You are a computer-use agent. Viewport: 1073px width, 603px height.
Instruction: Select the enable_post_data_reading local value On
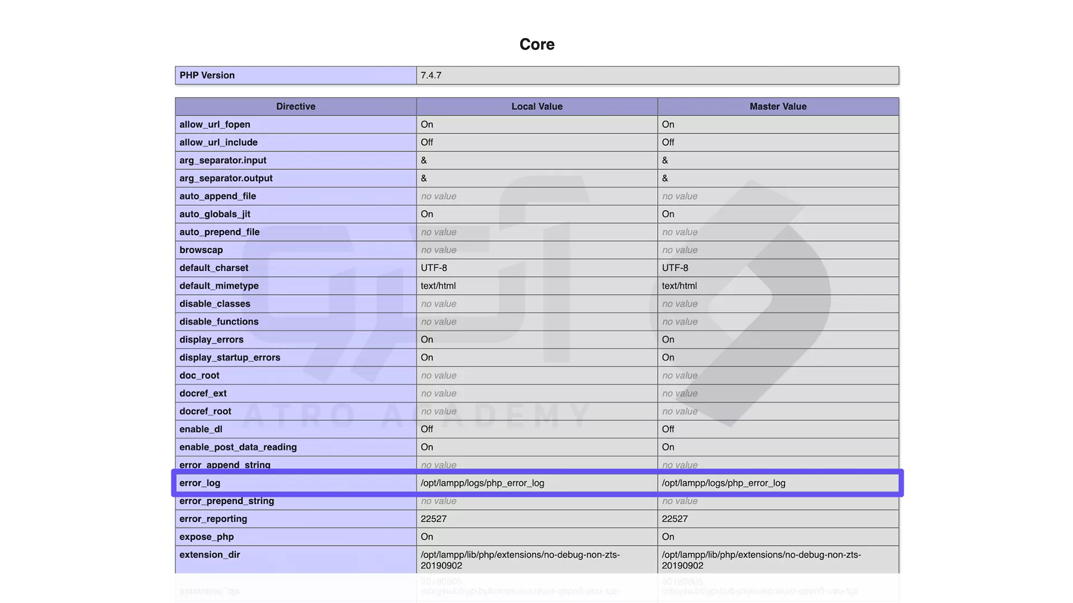427,447
